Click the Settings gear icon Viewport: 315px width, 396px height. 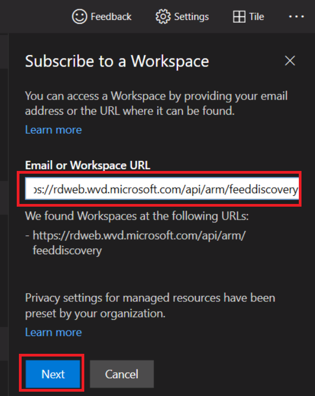pos(163,17)
